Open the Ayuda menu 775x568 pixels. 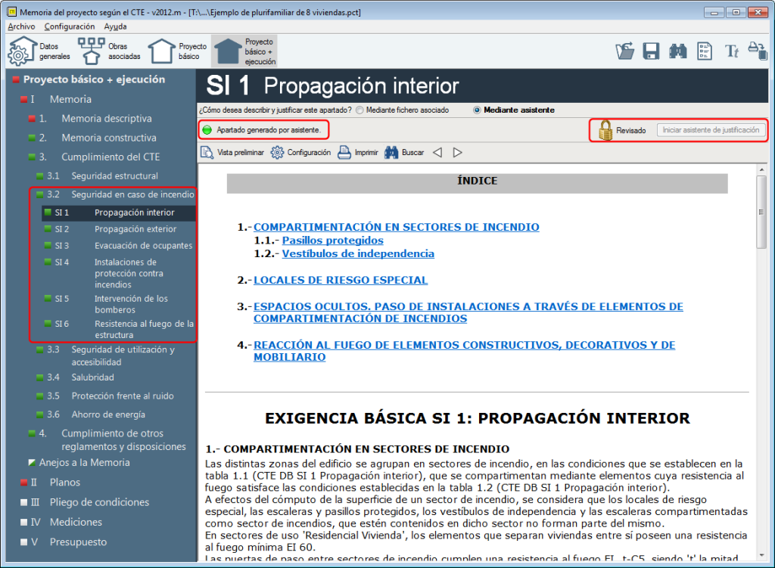(115, 26)
